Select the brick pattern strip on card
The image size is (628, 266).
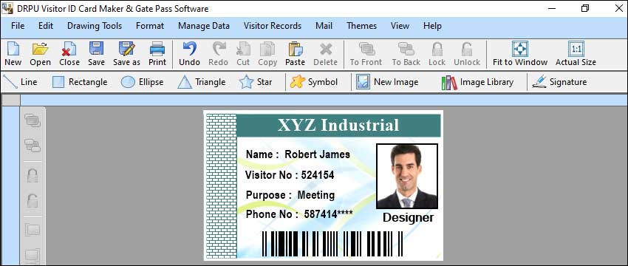coord(221,186)
